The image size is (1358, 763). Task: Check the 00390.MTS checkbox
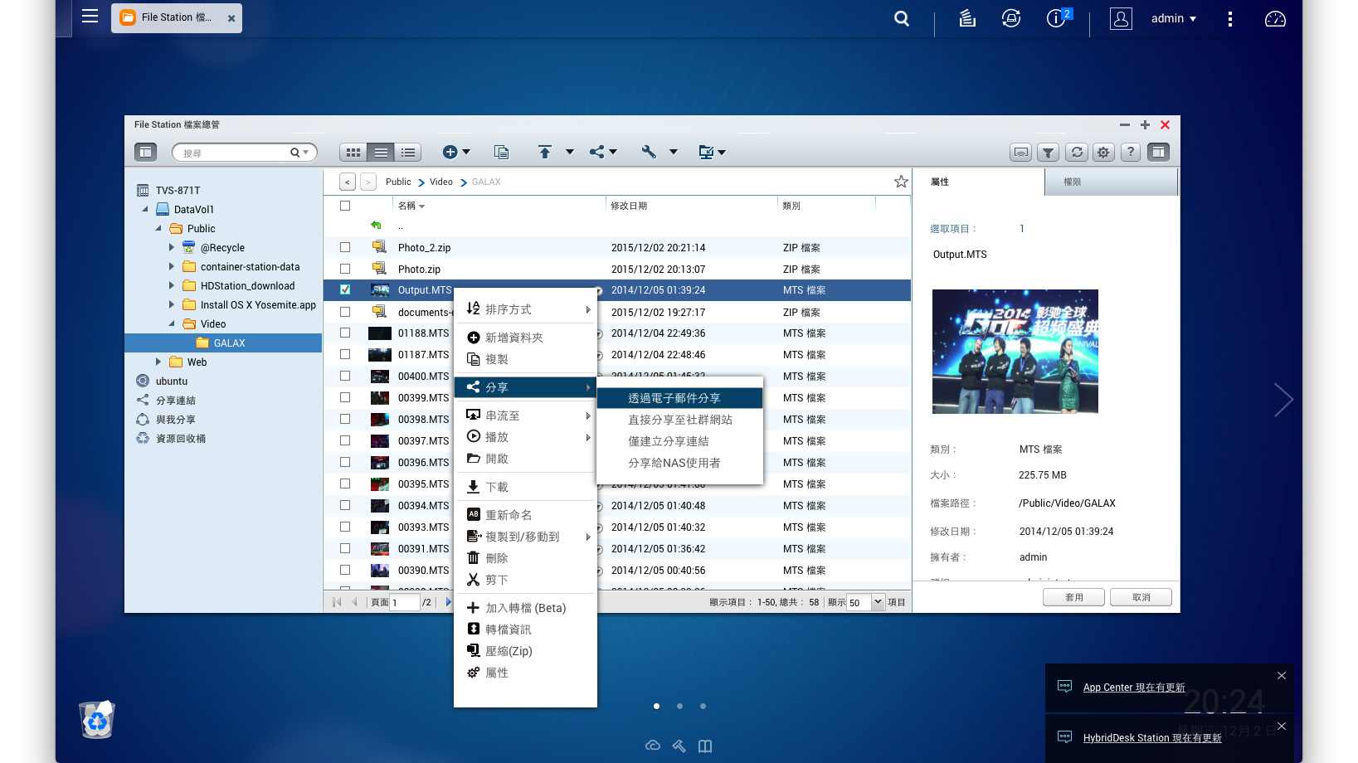pyautogui.click(x=345, y=570)
